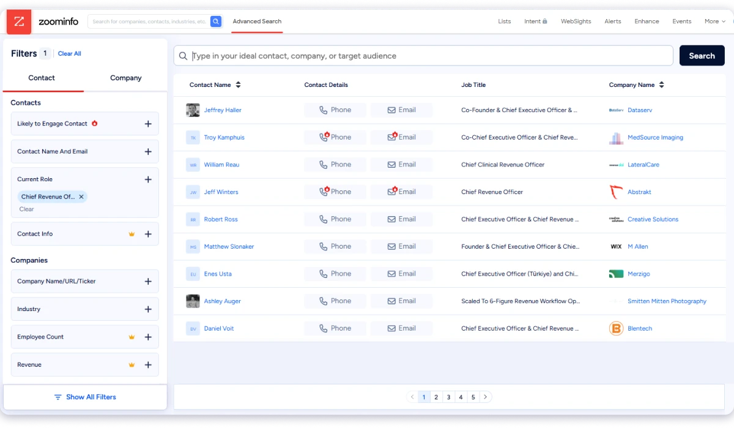Switch to the Contact filters tab
Image resolution: width=734 pixels, height=428 pixels.
(42, 78)
